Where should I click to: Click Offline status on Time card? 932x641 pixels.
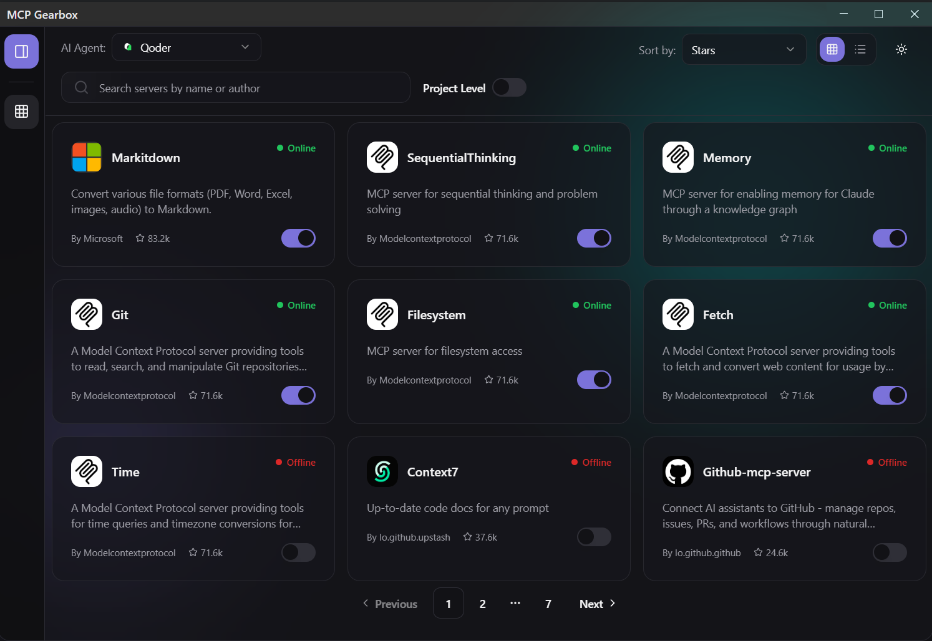pyautogui.click(x=296, y=462)
